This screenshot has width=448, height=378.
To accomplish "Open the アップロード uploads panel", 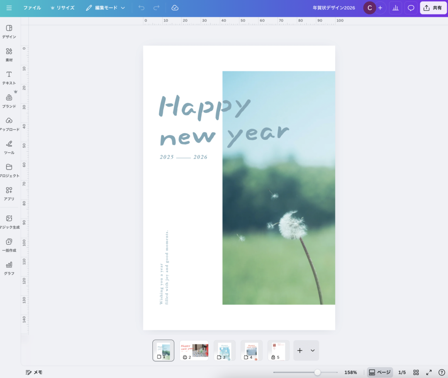I will (9, 124).
